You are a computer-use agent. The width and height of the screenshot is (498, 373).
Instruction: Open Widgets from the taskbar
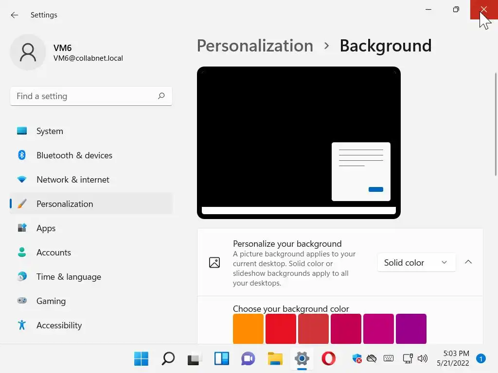click(222, 359)
